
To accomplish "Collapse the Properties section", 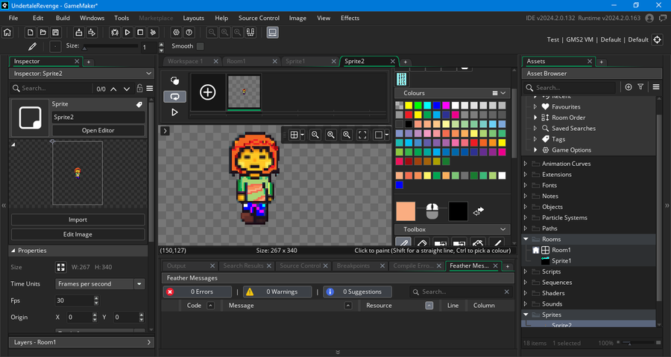I will click(13, 251).
